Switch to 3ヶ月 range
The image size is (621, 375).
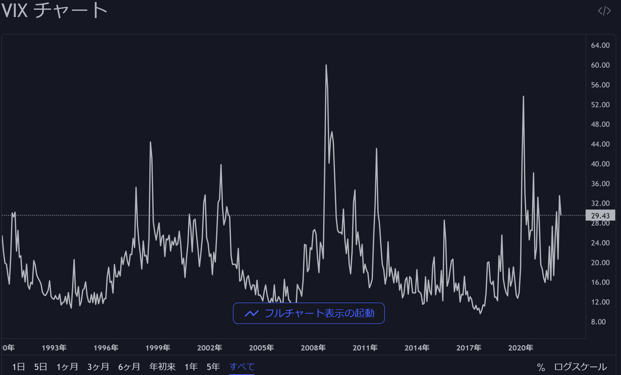(98, 367)
